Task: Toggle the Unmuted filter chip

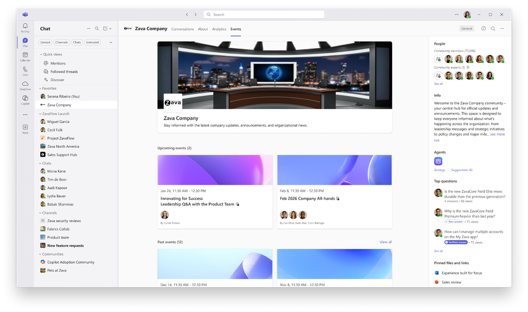Action: [x=93, y=42]
